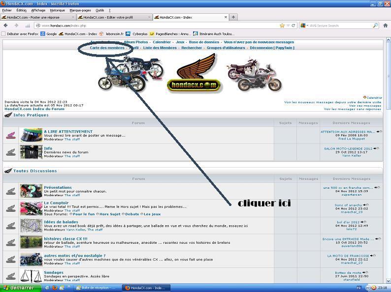Viewport: 391px width, 292px height.
Task: Open the Édition menu
Action: coord(22,10)
